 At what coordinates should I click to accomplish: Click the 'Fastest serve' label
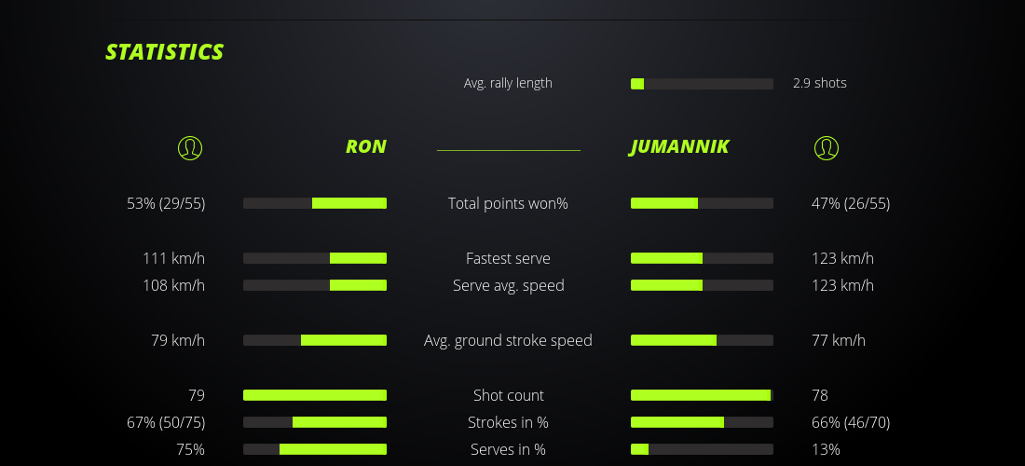coord(508,258)
